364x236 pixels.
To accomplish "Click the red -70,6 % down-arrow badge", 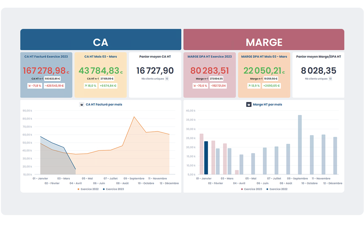I will tap(200, 86).
